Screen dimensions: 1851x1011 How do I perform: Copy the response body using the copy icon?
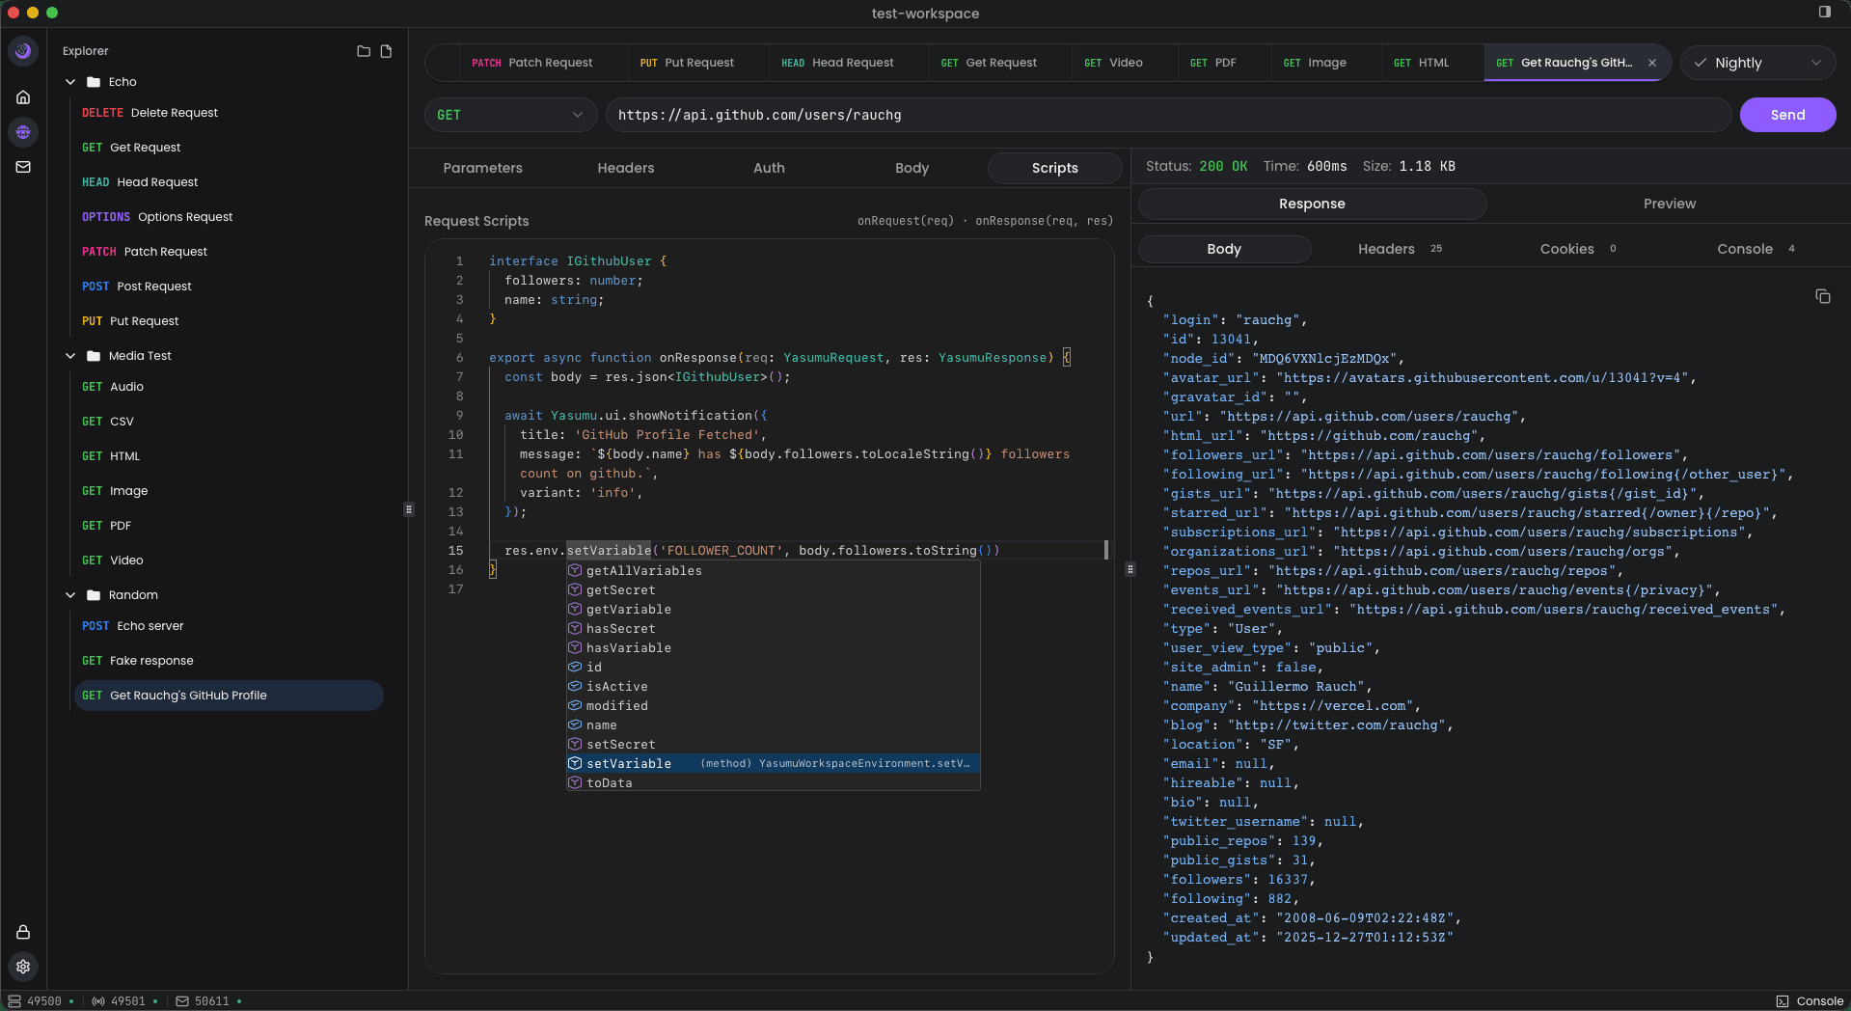[x=1823, y=296]
